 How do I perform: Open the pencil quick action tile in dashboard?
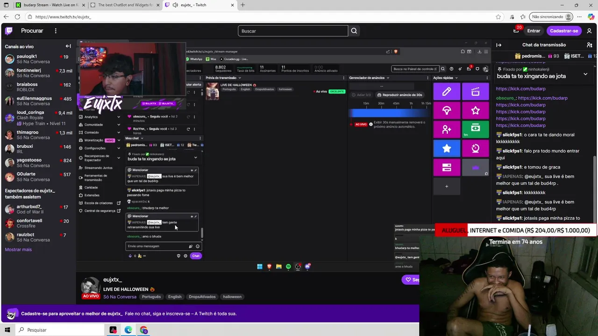pyautogui.click(x=447, y=91)
